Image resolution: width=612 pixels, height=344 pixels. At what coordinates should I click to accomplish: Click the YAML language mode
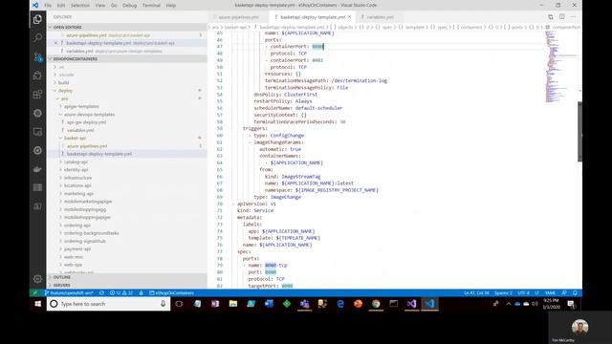pyautogui.click(x=550, y=293)
